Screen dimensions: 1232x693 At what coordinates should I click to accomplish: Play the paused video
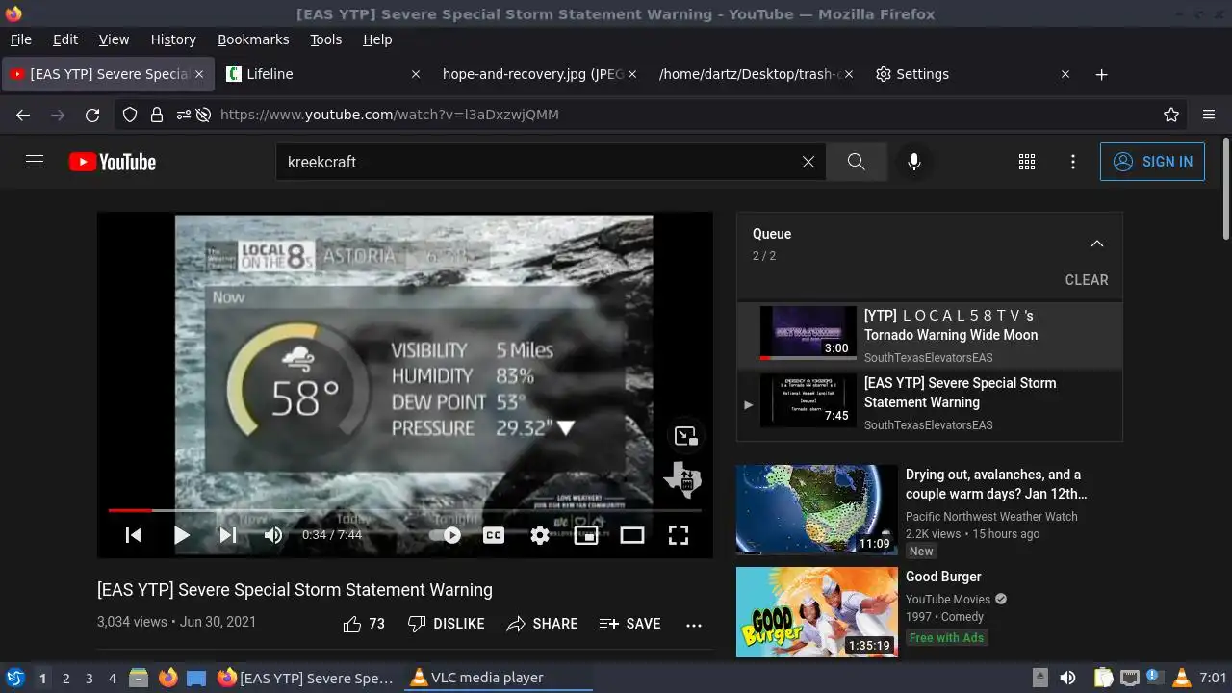[181, 535]
